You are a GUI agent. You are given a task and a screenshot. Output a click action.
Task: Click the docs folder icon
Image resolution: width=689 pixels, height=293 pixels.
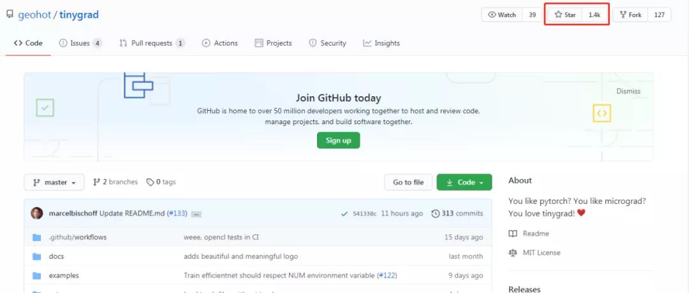click(x=37, y=257)
